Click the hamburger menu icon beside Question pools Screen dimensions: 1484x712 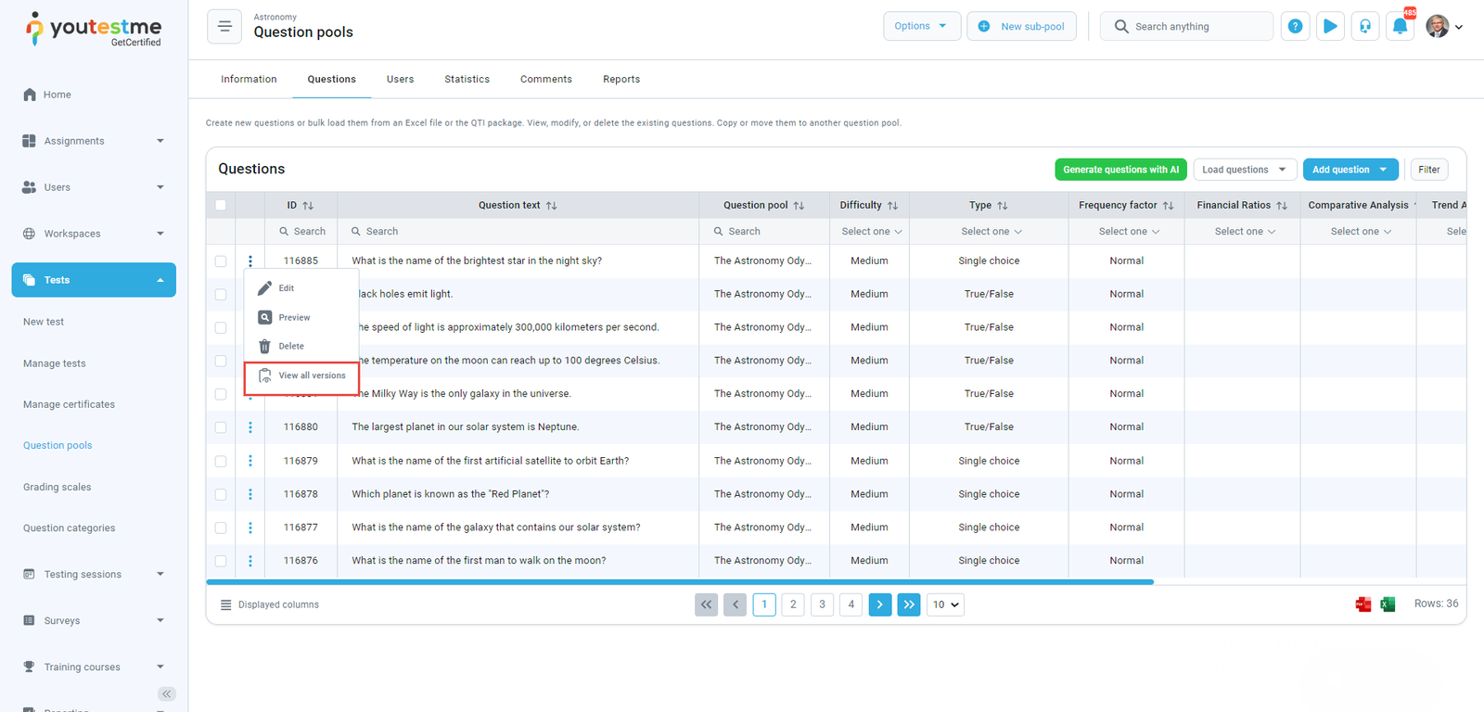pos(224,27)
